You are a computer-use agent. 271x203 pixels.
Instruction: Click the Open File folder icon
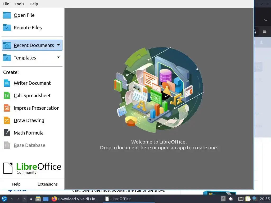point(7,15)
